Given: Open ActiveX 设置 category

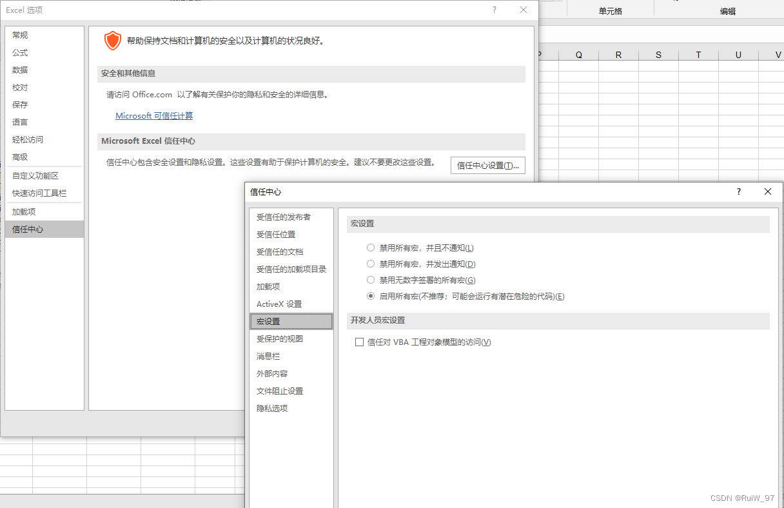Looking at the screenshot, I should pyautogui.click(x=279, y=304).
